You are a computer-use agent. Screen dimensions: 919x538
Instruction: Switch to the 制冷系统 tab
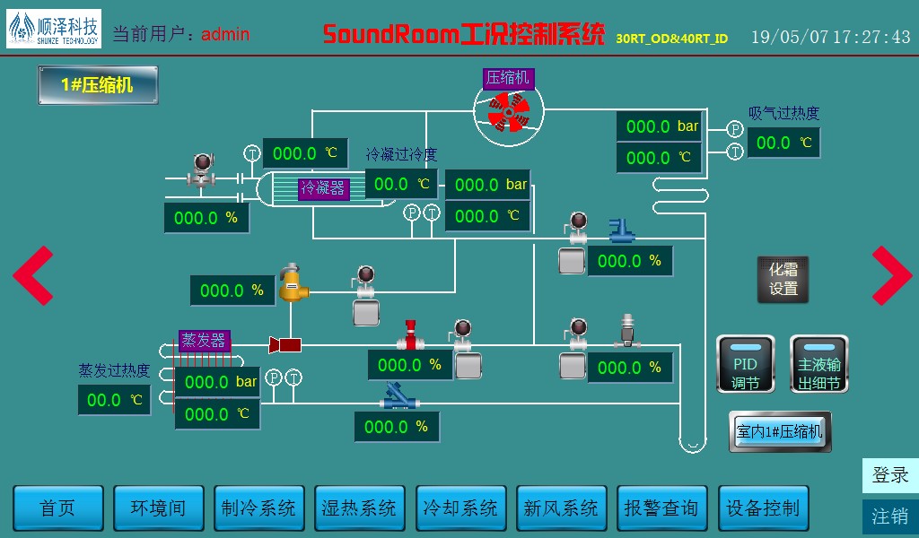[x=258, y=508]
